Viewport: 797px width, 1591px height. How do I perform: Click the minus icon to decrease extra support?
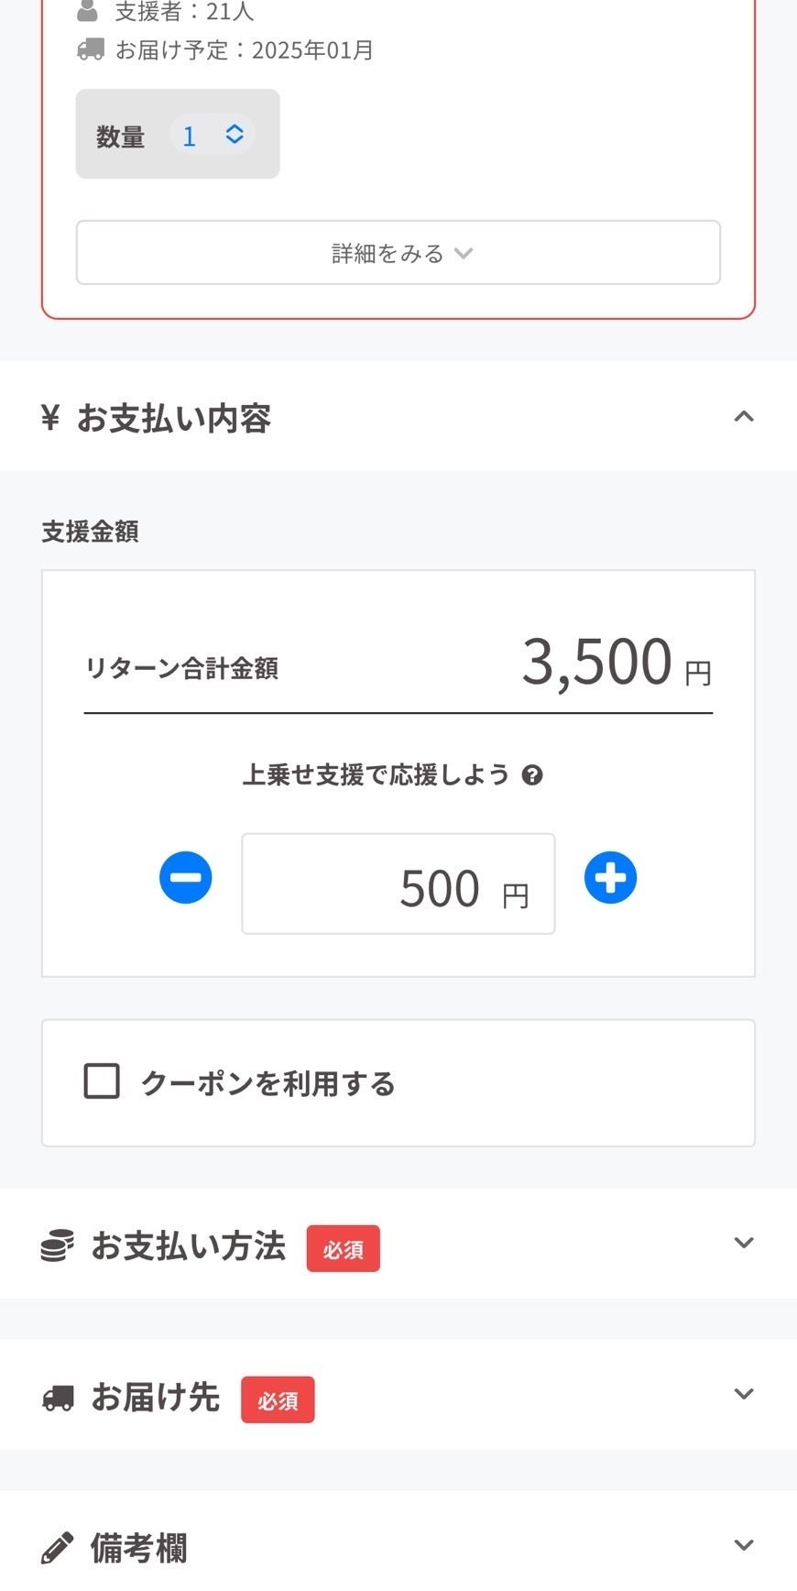[x=186, y=878]
